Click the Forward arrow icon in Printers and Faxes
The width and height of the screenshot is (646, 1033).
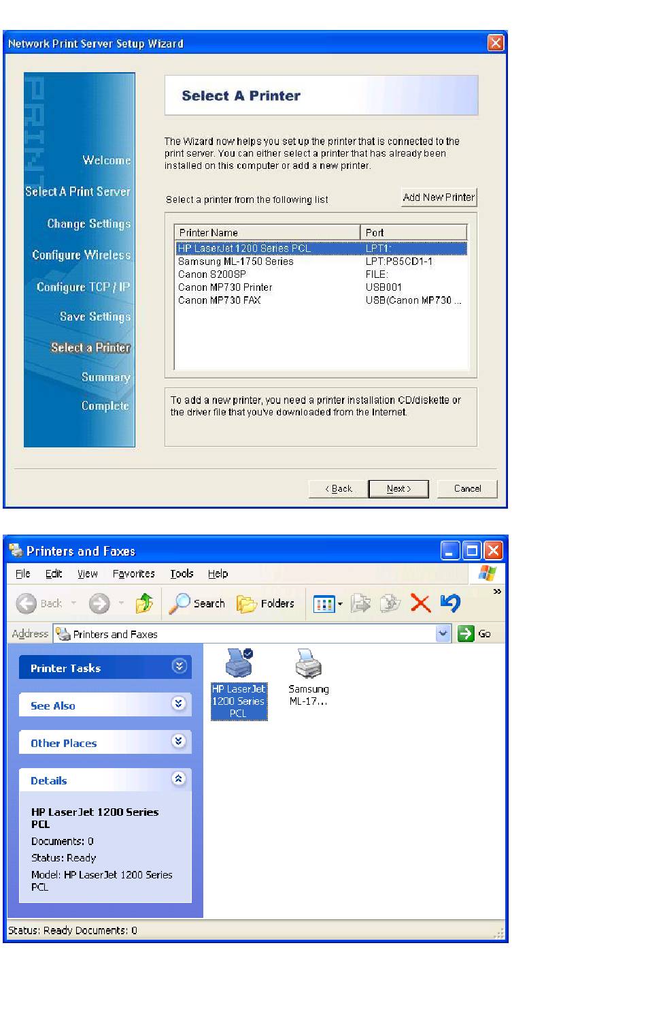pyautogui.click(x=99, y=603)
